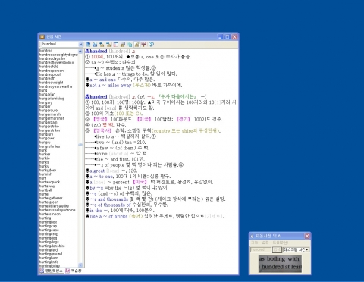Click the forward-arrow history toolbar icon
This screenshot has height=282, width=364.
tap(108, 45)
